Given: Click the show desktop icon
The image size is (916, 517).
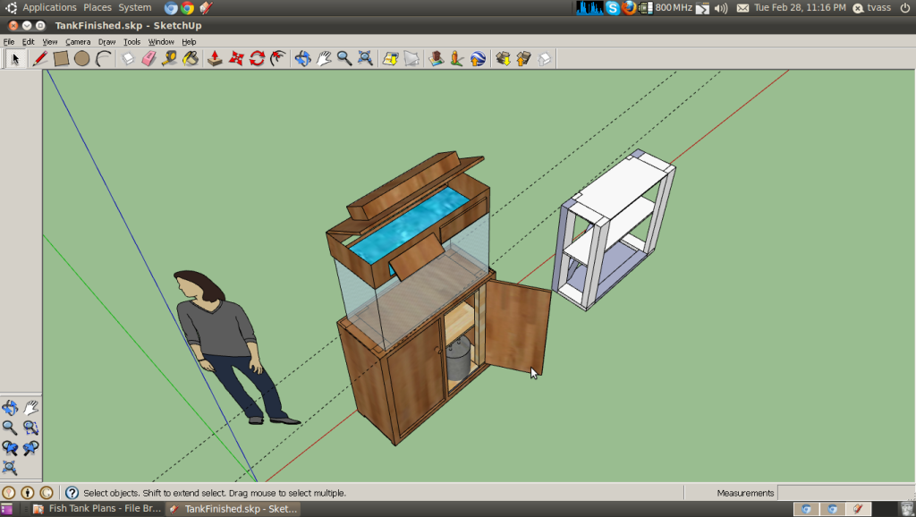Looking at the screenshot, I should point(6,510).
